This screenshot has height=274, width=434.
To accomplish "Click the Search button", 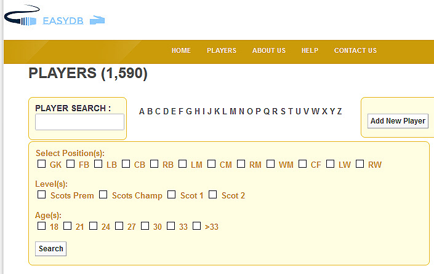I will (x=50, y=249).
